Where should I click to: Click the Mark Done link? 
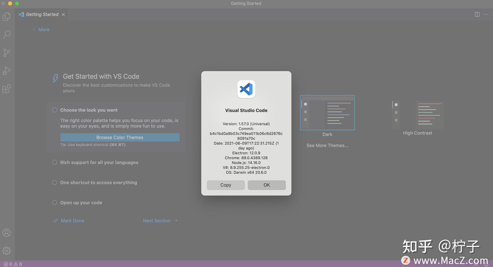tap(68, 221)
